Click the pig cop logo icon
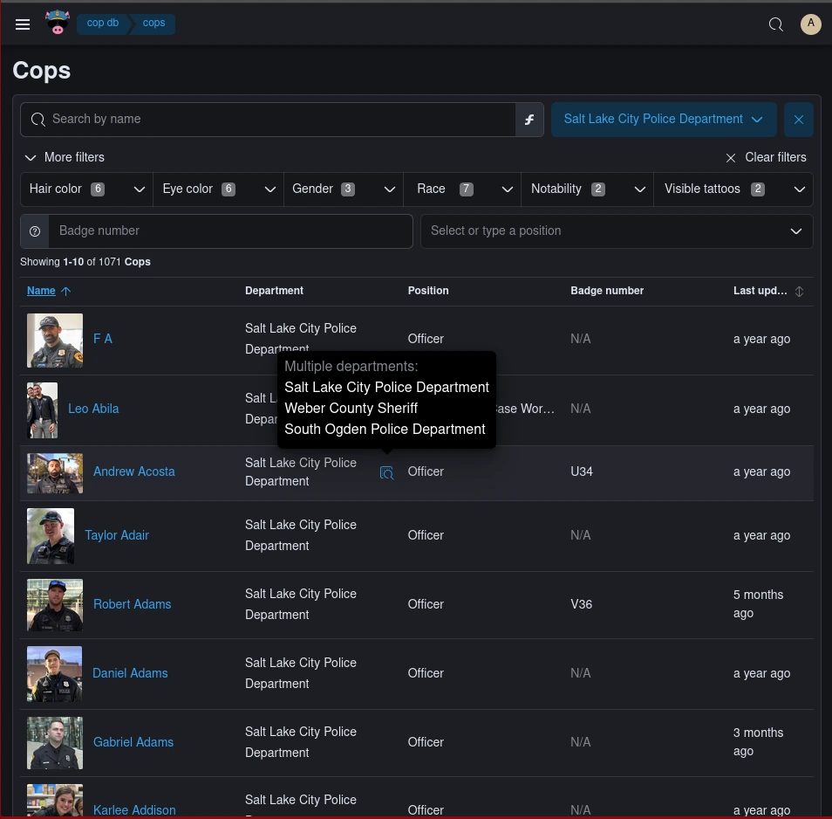 (x=58, y=24)
